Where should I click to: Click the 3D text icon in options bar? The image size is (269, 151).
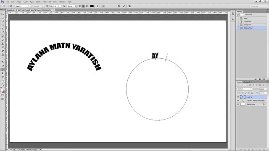pyautogui.click(x=129, y=6)
